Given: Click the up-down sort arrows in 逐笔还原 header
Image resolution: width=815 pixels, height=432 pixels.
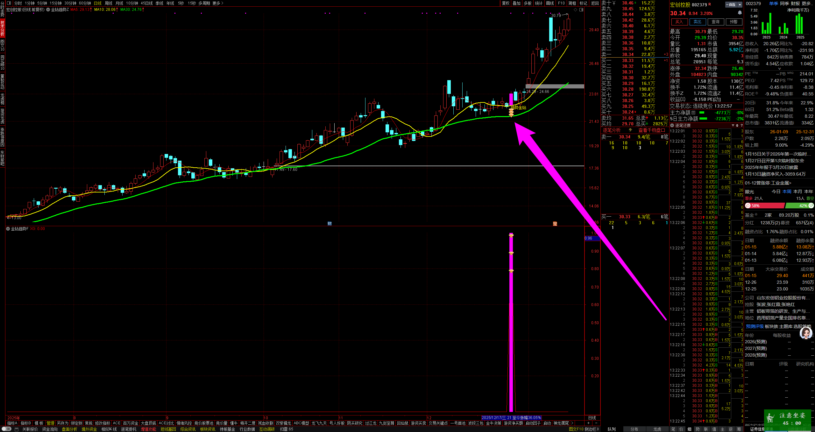Looking at the screenshot, I should pos(737,125).
